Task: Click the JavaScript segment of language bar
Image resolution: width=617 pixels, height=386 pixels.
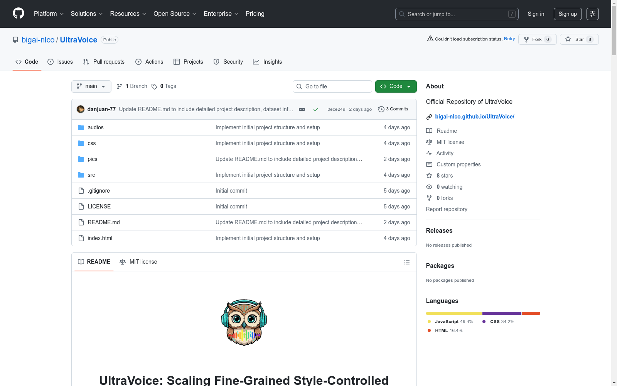Action: [454, 313]
